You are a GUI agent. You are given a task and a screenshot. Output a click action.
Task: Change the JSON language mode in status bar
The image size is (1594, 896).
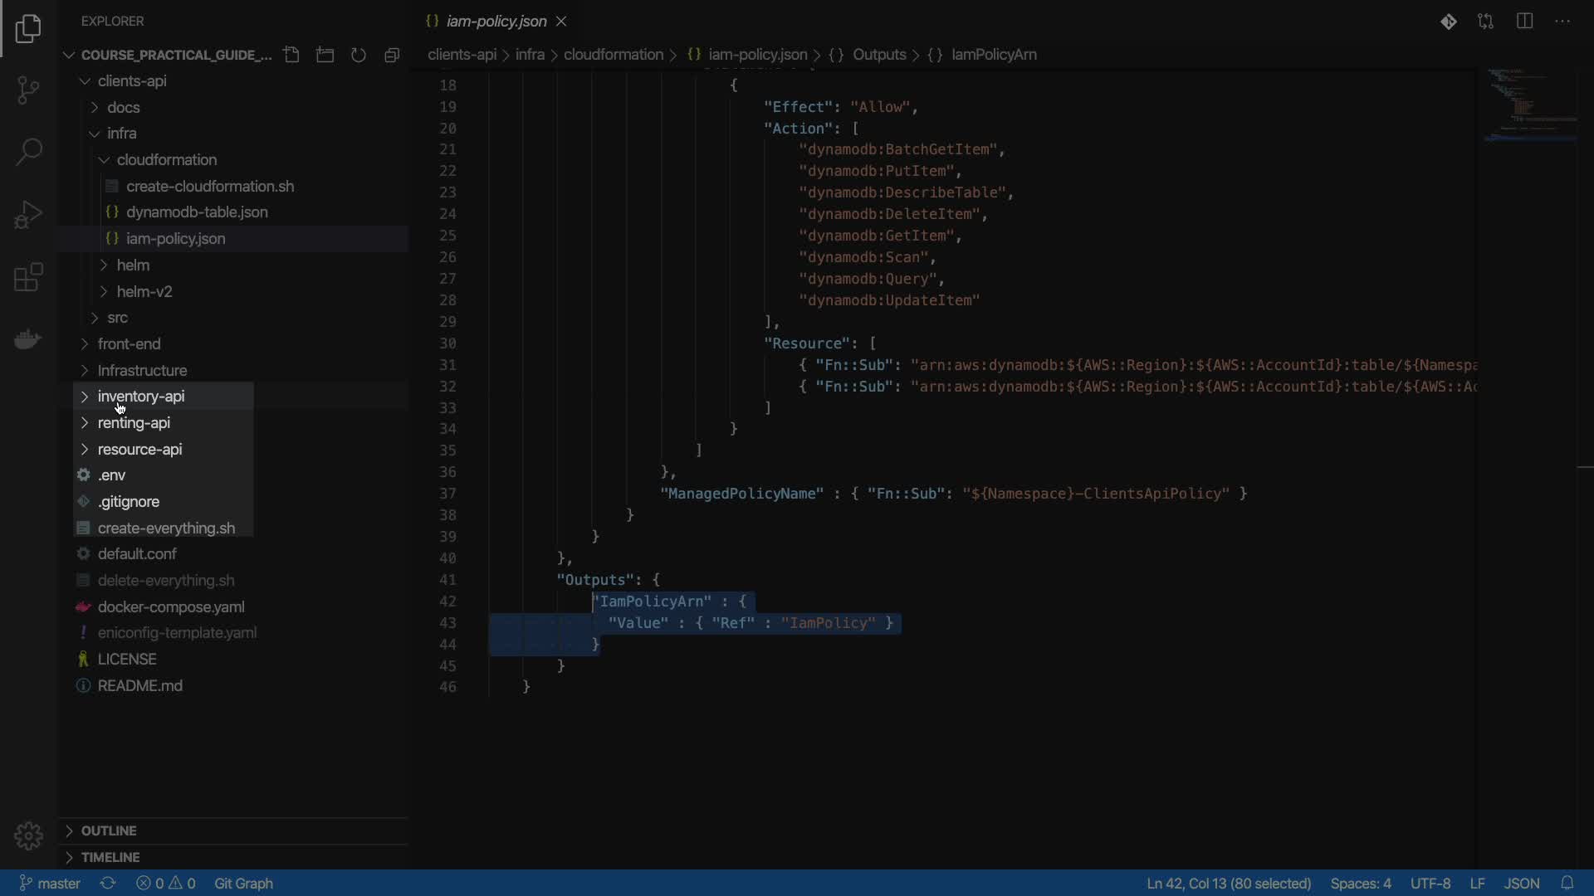(x=1521, y=884)
